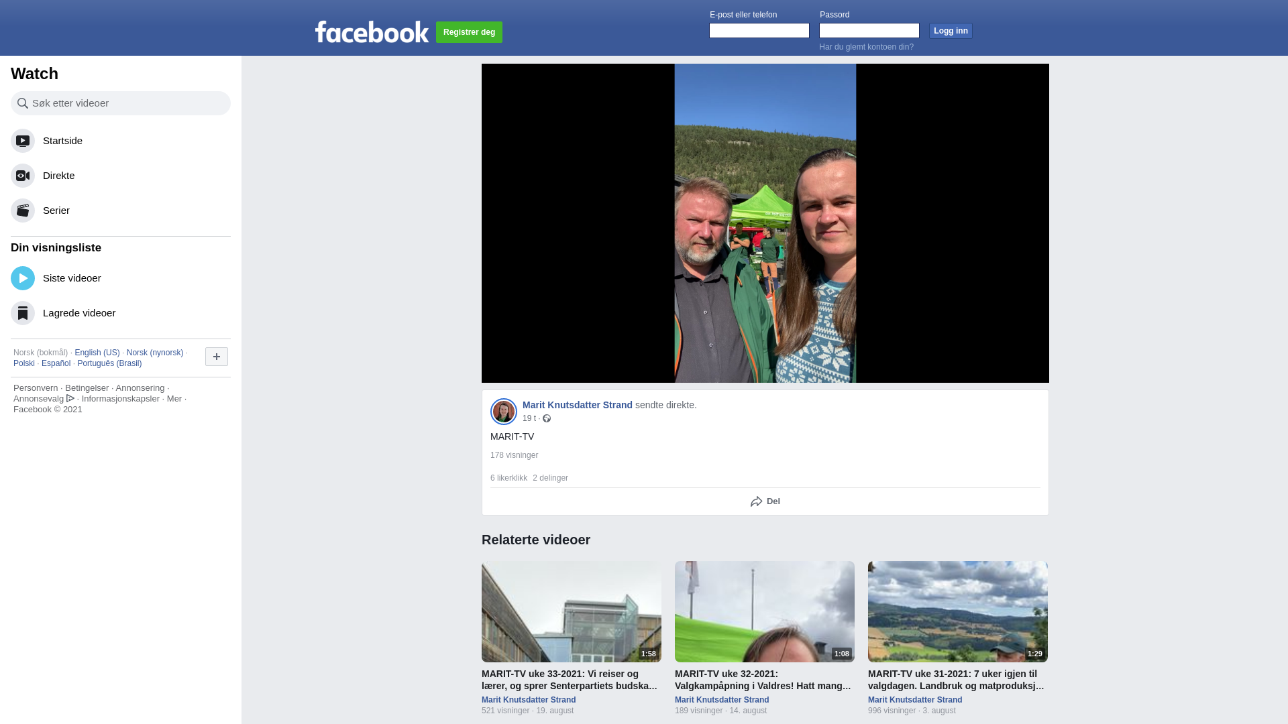Open the Startside video icon
This screenshot has width=1288, height=724.
(23, 141)
